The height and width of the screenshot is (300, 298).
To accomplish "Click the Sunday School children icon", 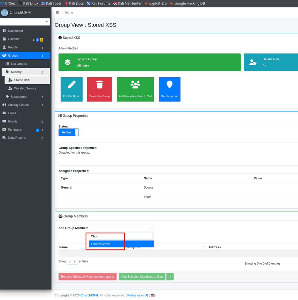I will point(4,105).
